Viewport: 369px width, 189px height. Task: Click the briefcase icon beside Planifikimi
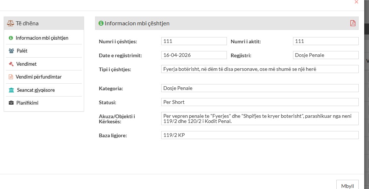11,103
